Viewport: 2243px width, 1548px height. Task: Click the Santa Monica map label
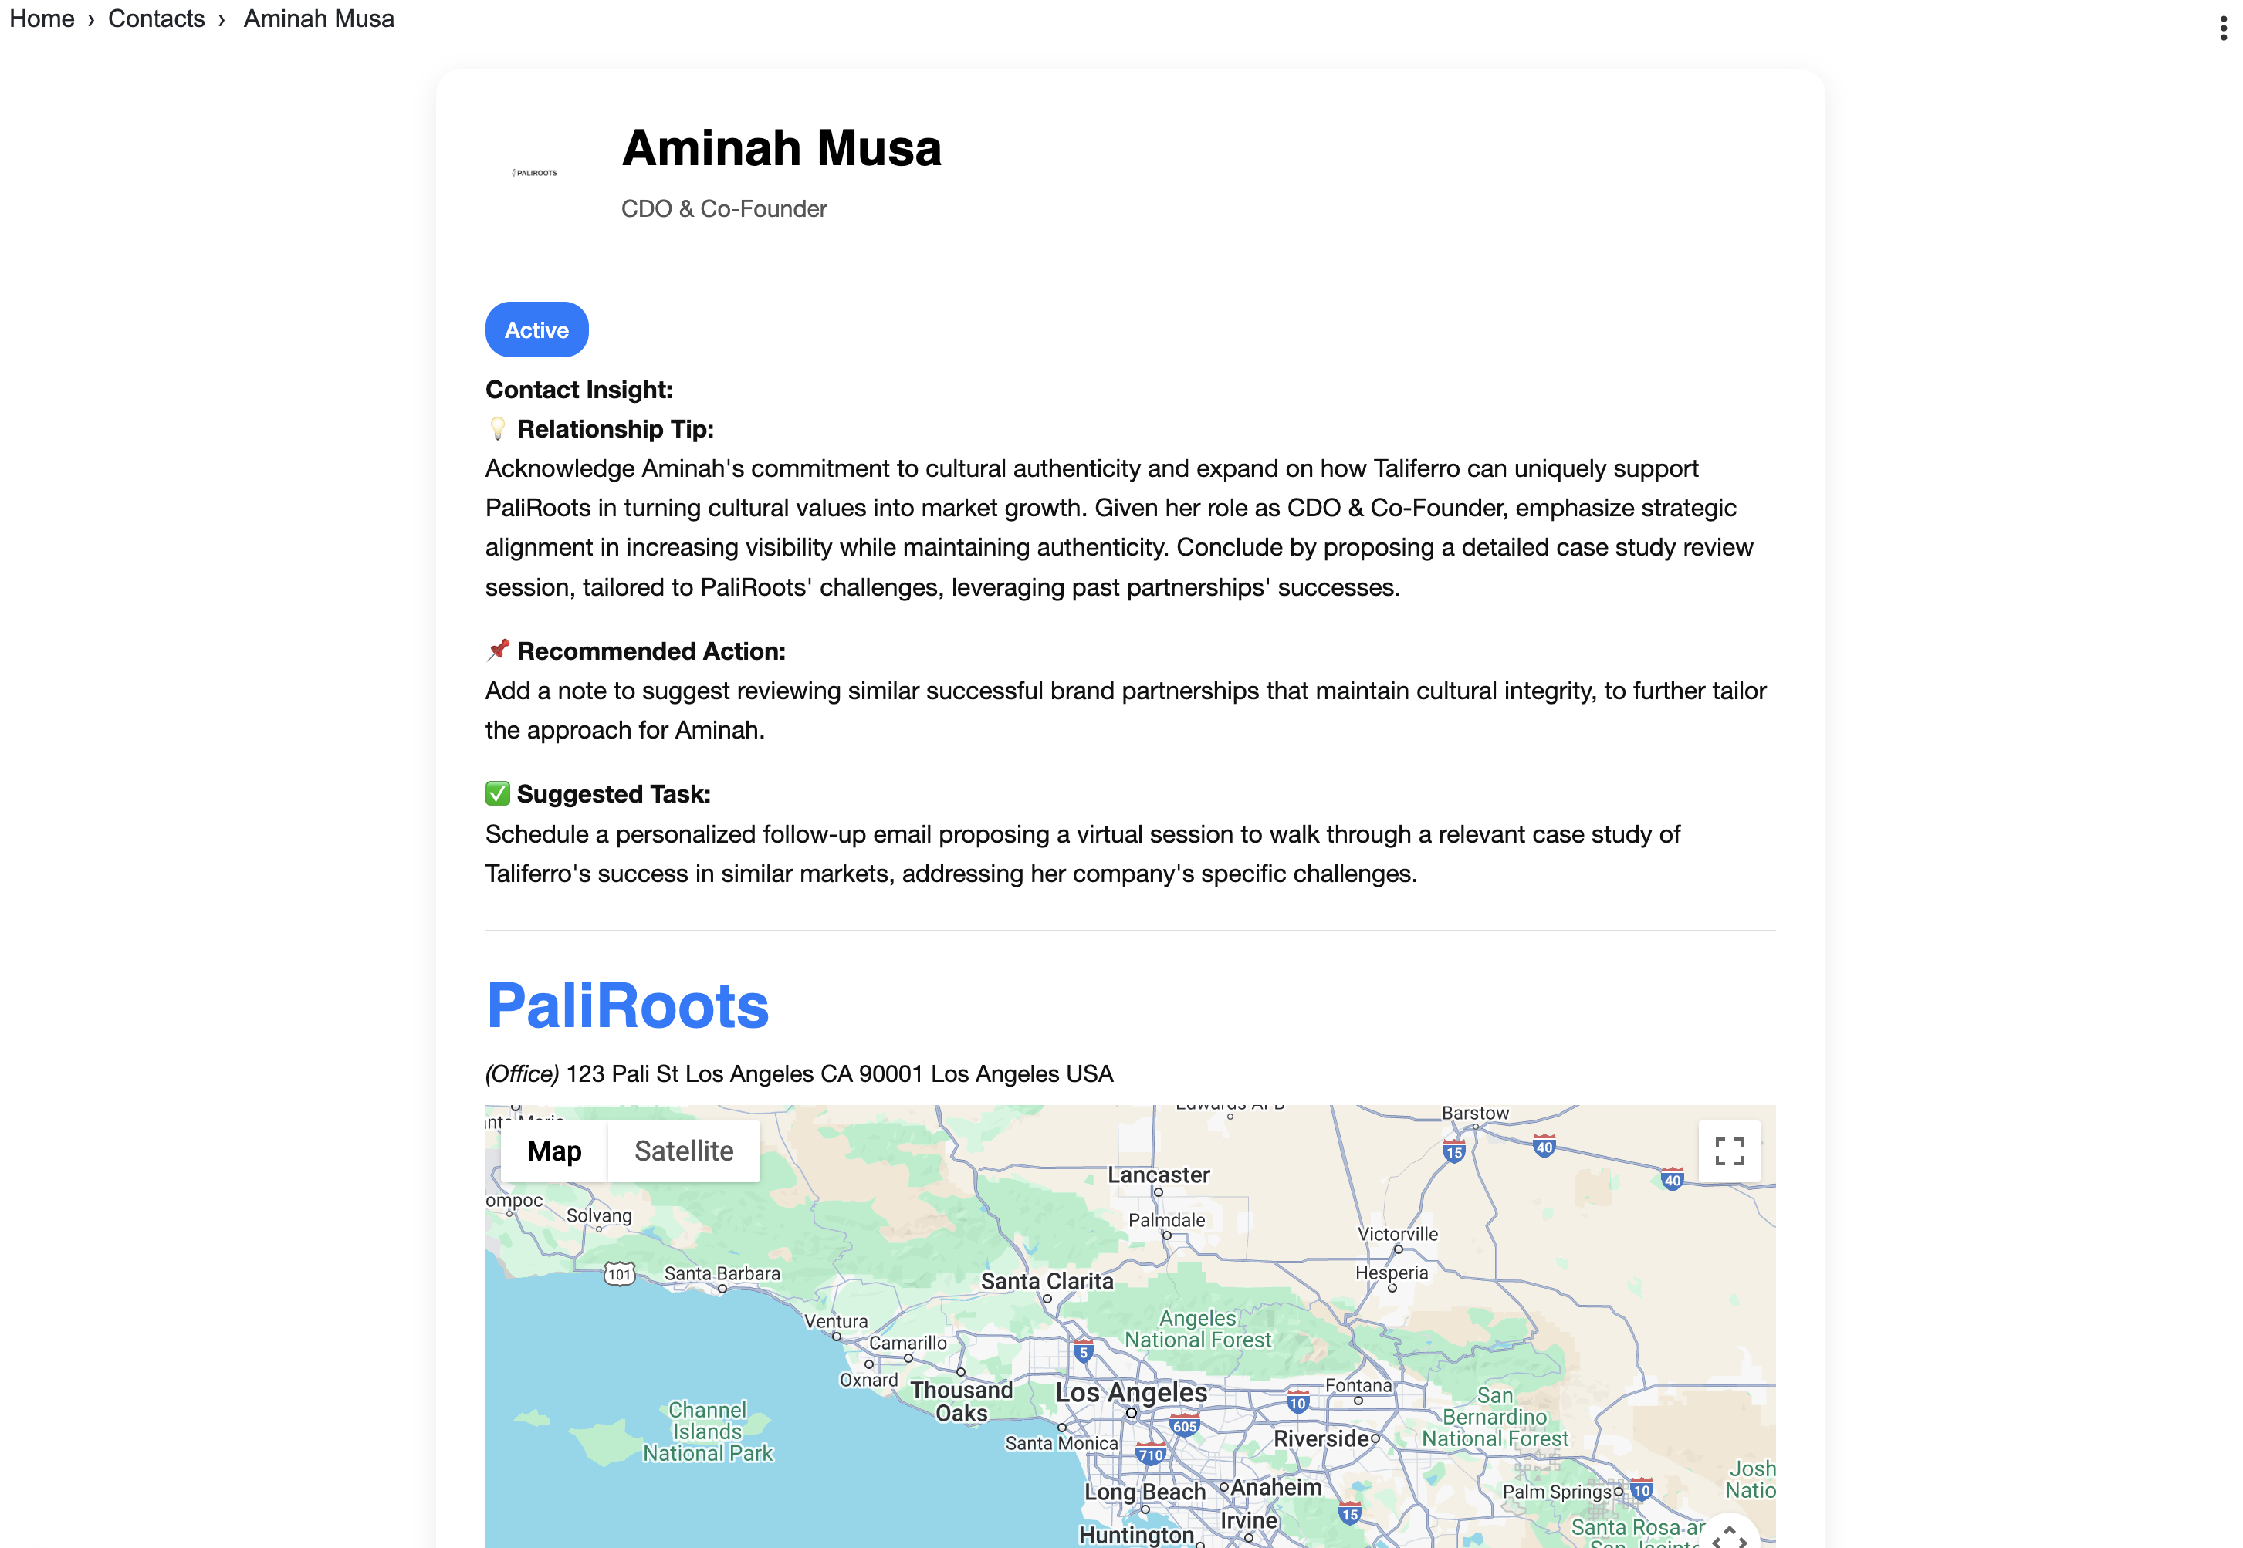(x=1061, y=1443)
